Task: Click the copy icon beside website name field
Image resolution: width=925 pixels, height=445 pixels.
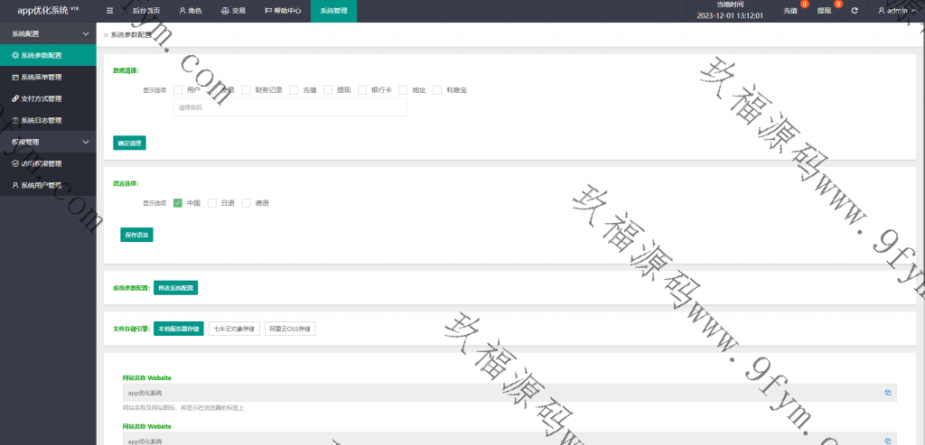Action: click(887, 393)
